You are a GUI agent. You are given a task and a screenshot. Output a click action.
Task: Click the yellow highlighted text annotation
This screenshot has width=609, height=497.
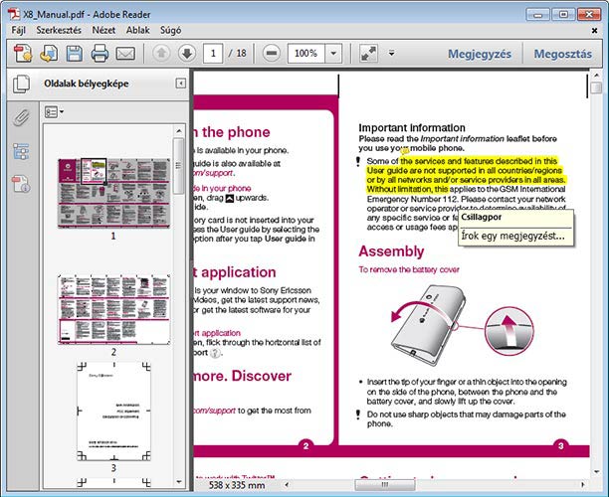(465, 175)
